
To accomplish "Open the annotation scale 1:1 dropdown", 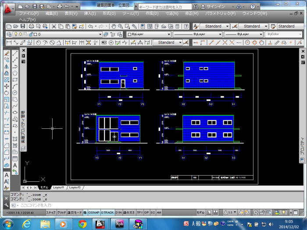I will [x=230, y=212].
